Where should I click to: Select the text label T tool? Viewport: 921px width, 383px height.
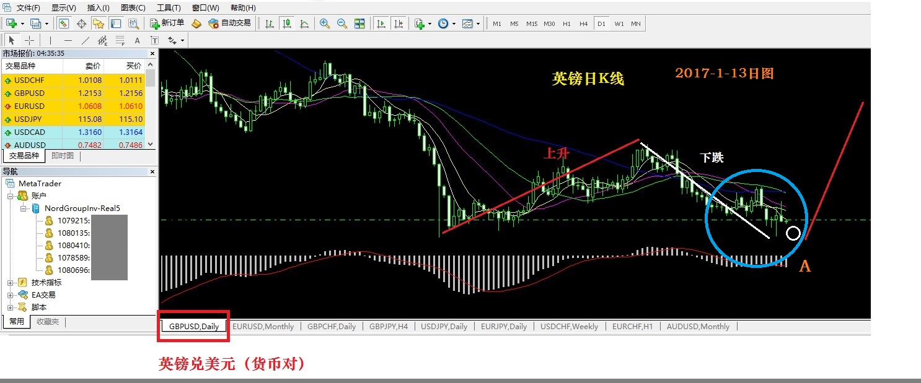click(x=154, y=40)
